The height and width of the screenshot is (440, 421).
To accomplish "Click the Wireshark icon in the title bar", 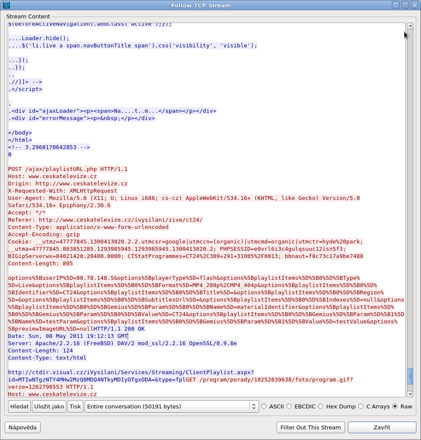I will (x=6, y=5).
